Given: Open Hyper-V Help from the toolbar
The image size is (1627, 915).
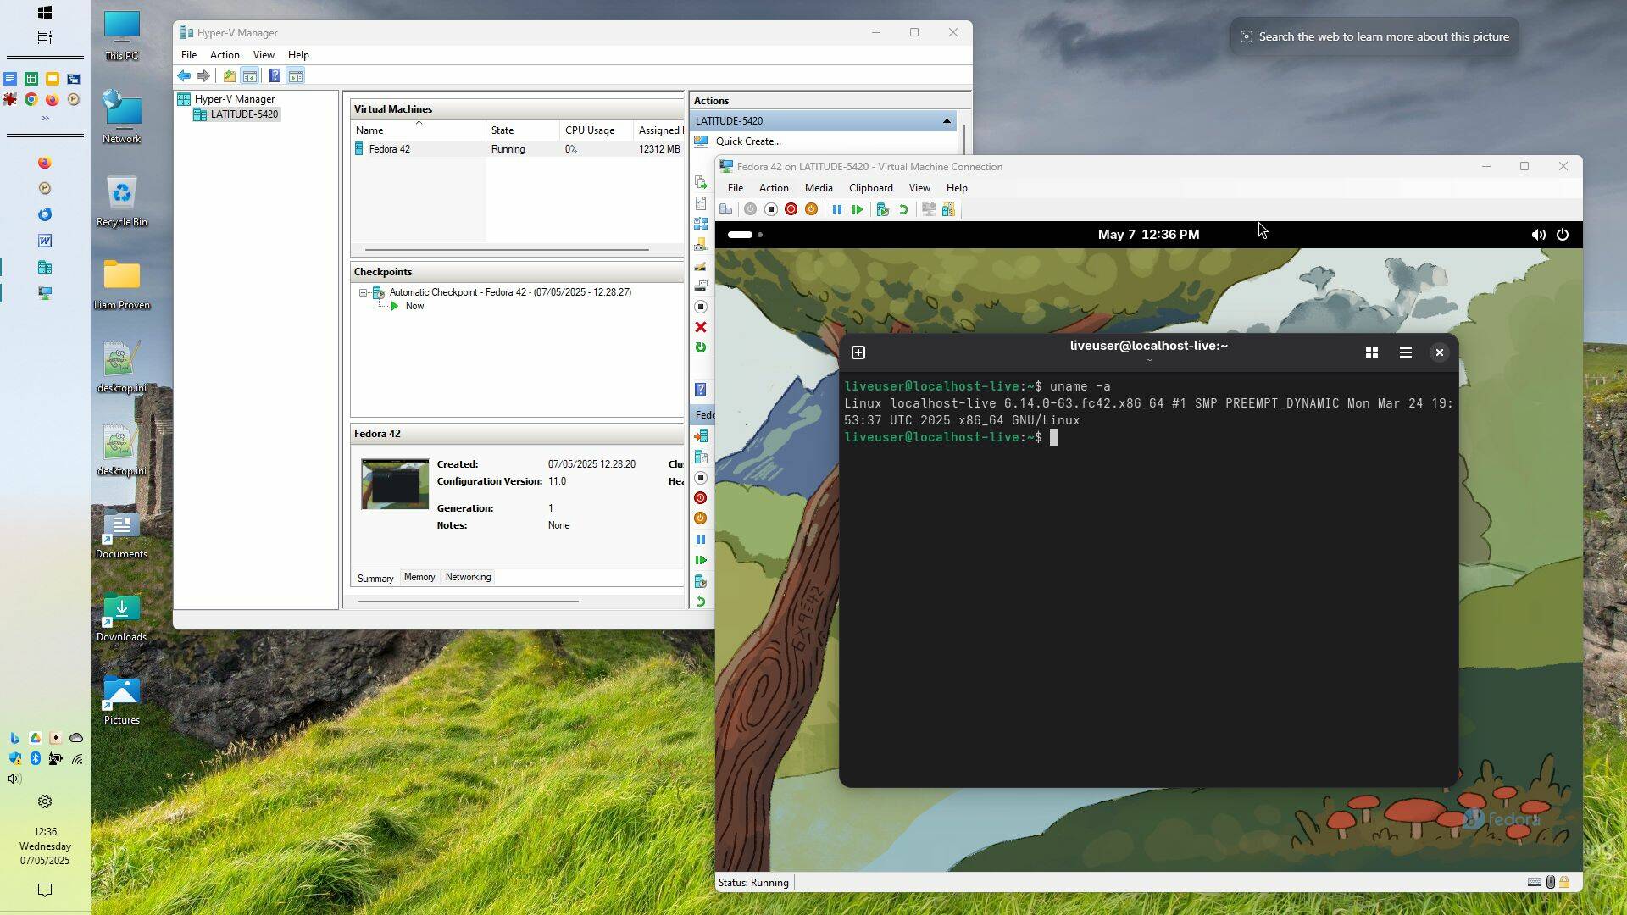Looking at the screenshot, I should 275,75.
